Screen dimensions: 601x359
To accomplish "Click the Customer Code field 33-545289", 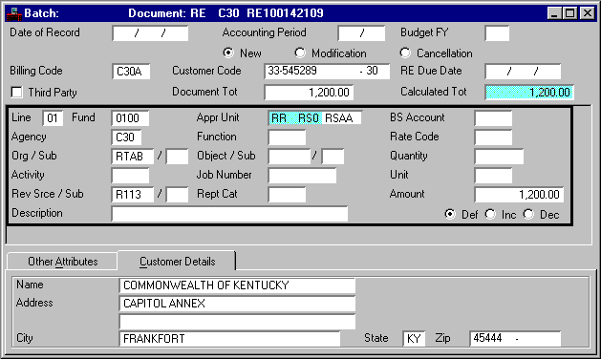I will 327,72.
